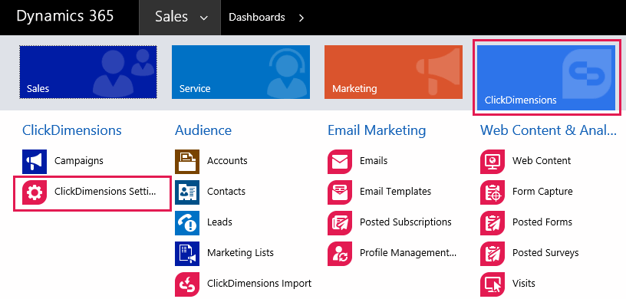The image size is (626, 299).
Task: Open the ClickDimensions Settings link
Action: pos(105,192)
